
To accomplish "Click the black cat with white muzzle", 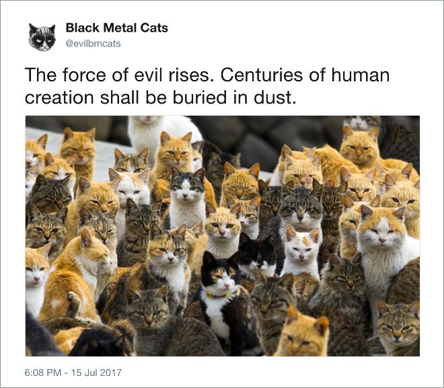I will click(257, 254).
